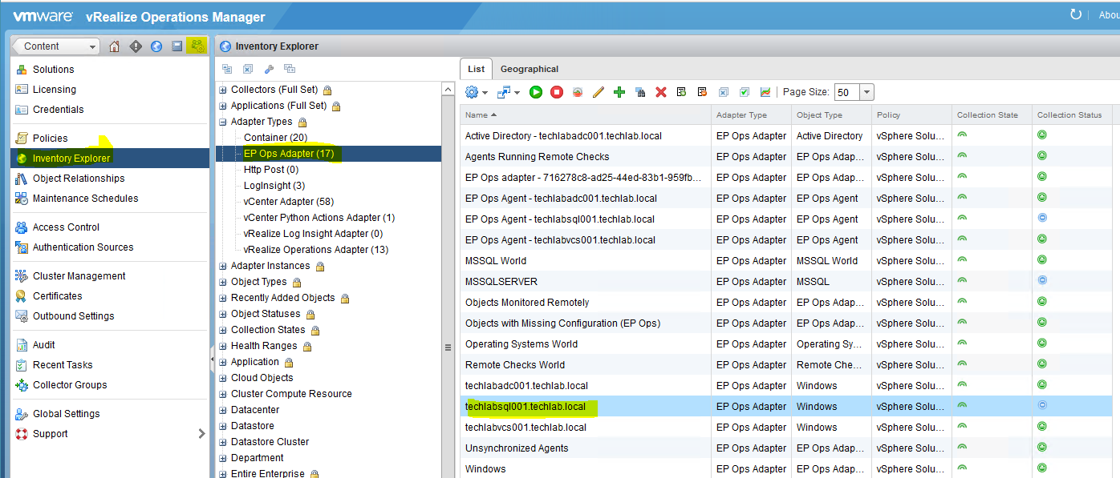Image resolution: width=1120 pixels, height=478 pixels.
Task: Open Licensing in the left menu
Action: [55, 90]
